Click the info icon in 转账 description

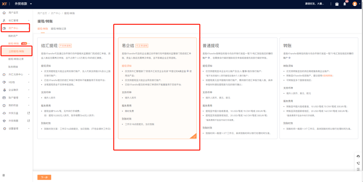pos(289,58)
